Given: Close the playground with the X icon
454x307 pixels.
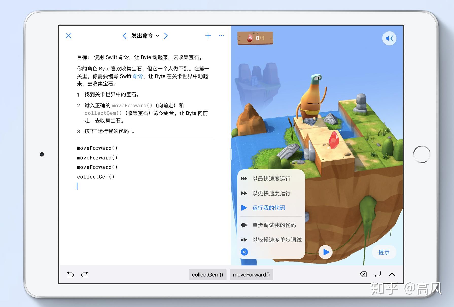Looking at the screenshot, I should [68, 36].
